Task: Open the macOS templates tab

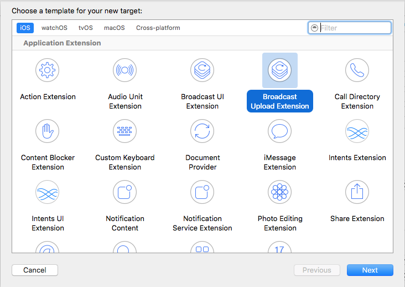Action: pos(115,28)
